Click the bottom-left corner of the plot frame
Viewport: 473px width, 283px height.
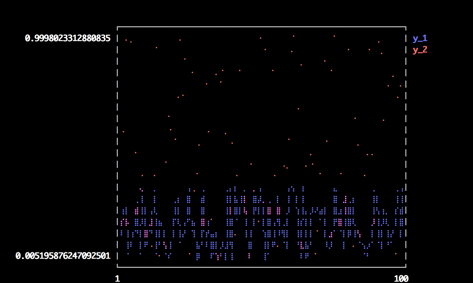(117, 267)
